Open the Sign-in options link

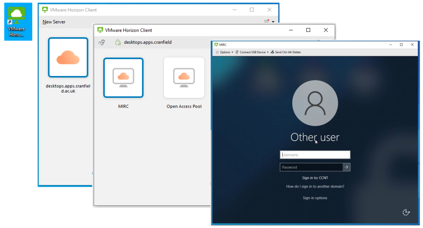pos(315,198)
